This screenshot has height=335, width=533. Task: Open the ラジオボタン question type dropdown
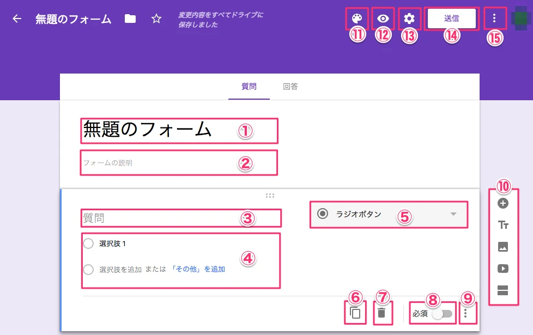click(389, 214)
